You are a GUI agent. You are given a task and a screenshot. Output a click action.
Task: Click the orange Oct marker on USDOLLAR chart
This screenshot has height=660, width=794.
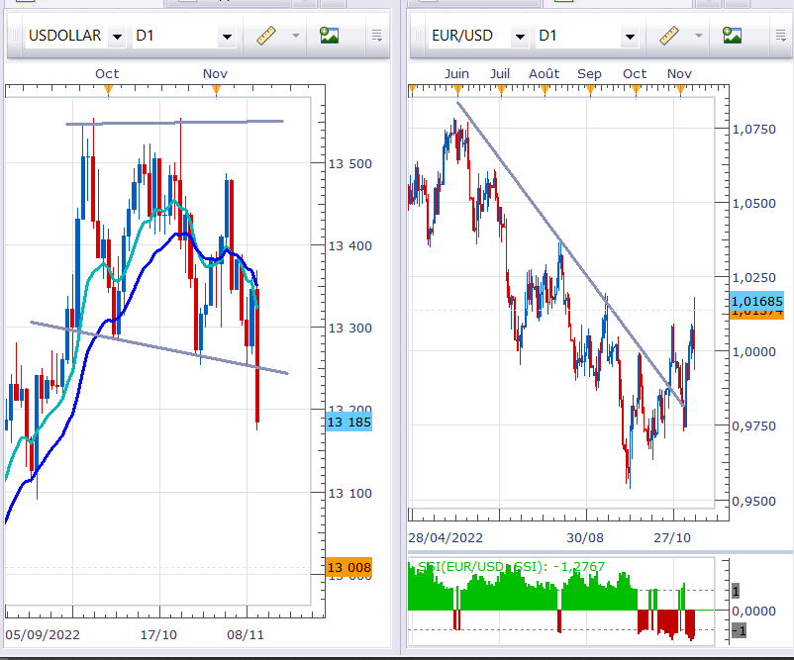(108, 90)
